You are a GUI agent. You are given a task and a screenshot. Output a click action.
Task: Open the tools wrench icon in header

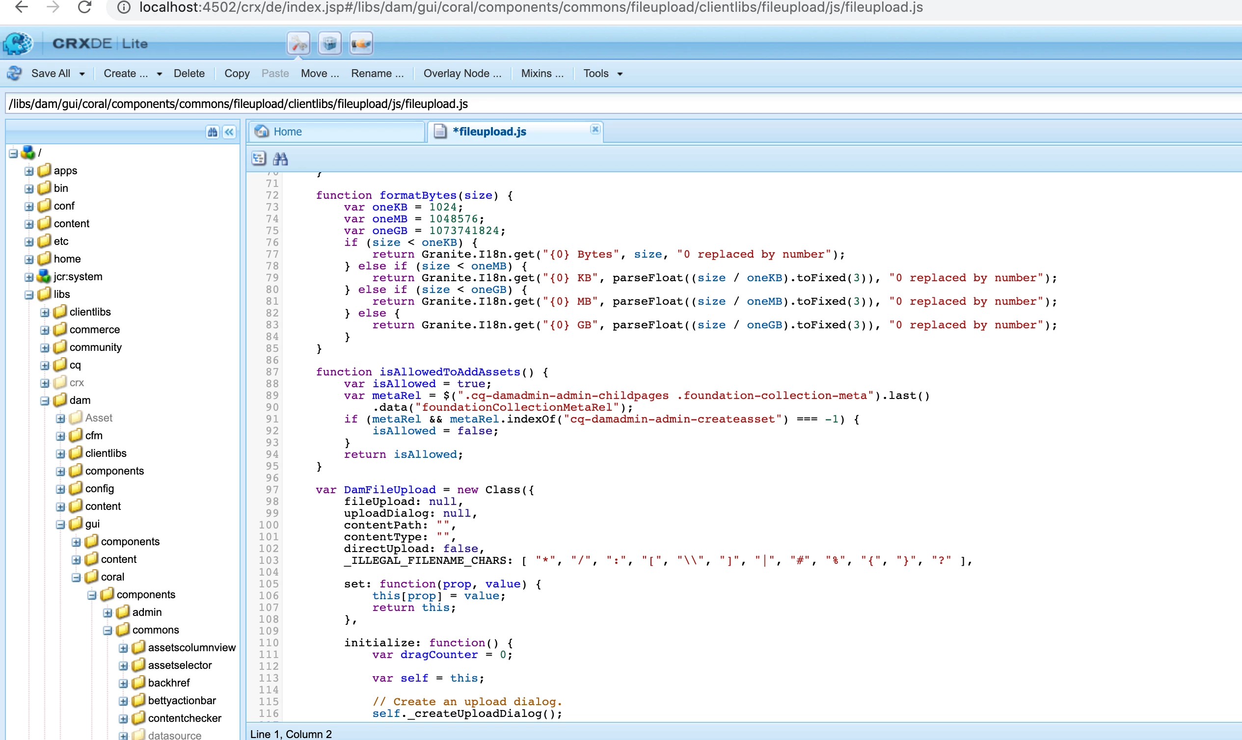tap(298, 44)
